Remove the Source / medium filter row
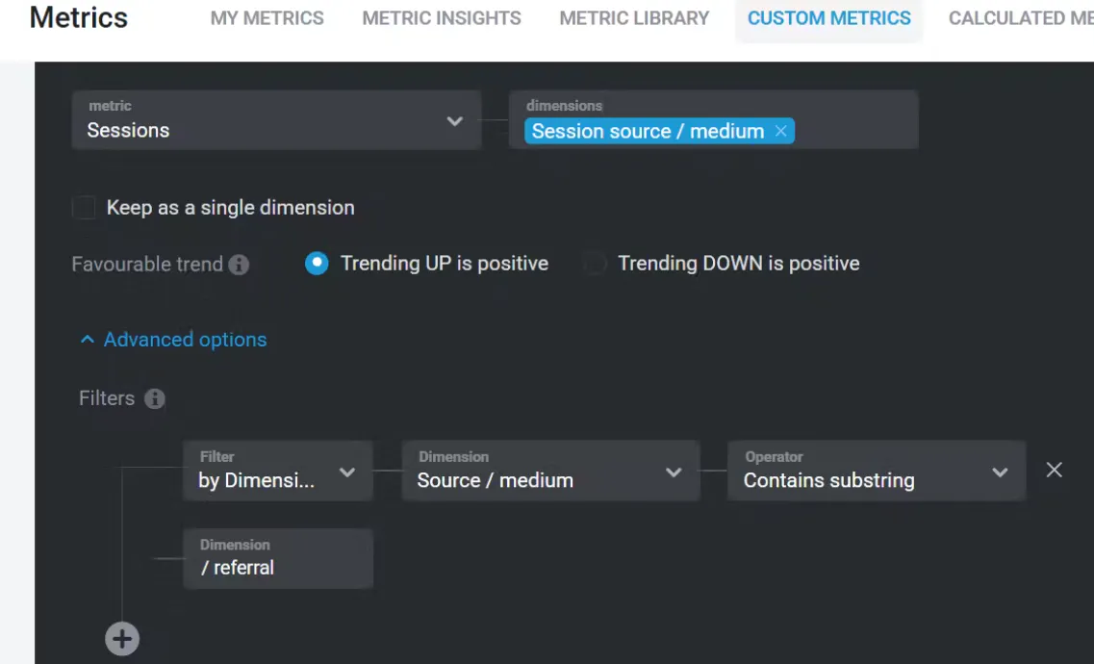Image resolution: width=1094 pixels, height=664 pixels. 1055,470
